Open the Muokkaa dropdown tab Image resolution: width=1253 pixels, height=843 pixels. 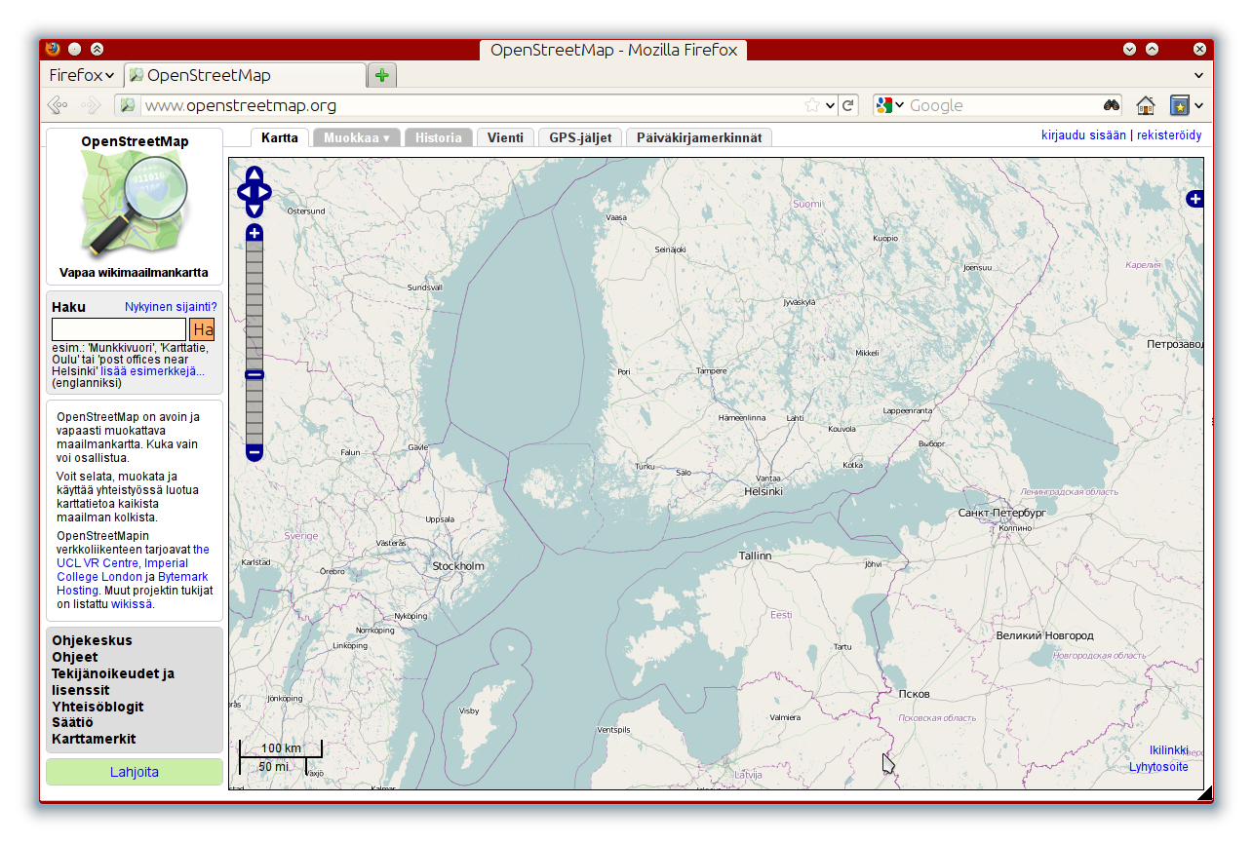(357, 137)
